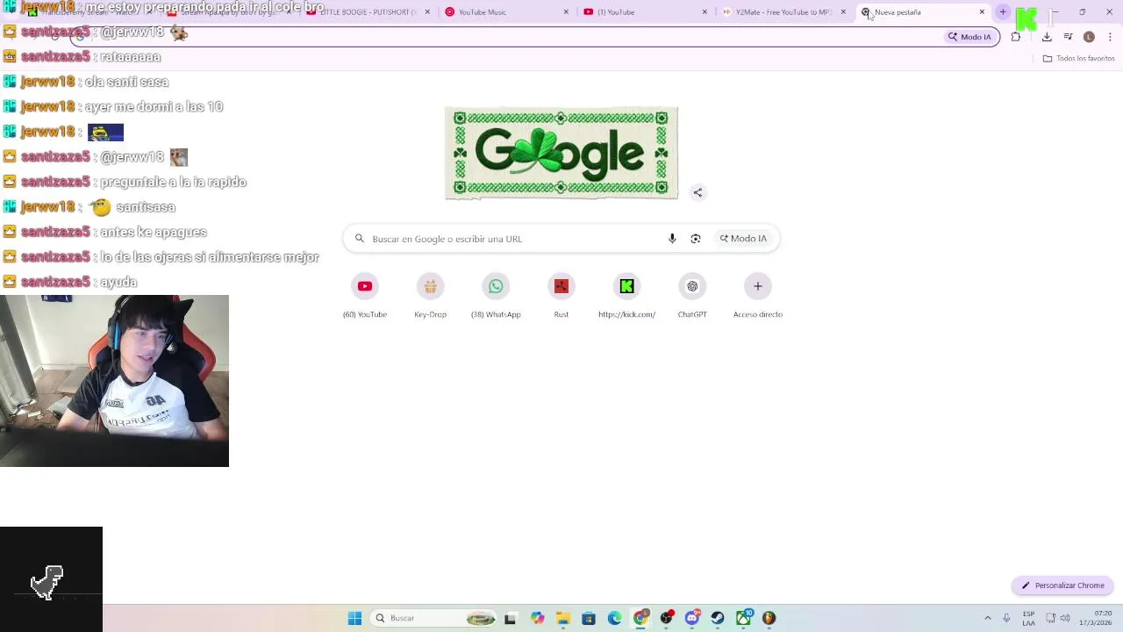
Task: Open File Explorer from the taskbar
Action: point(562,618)
